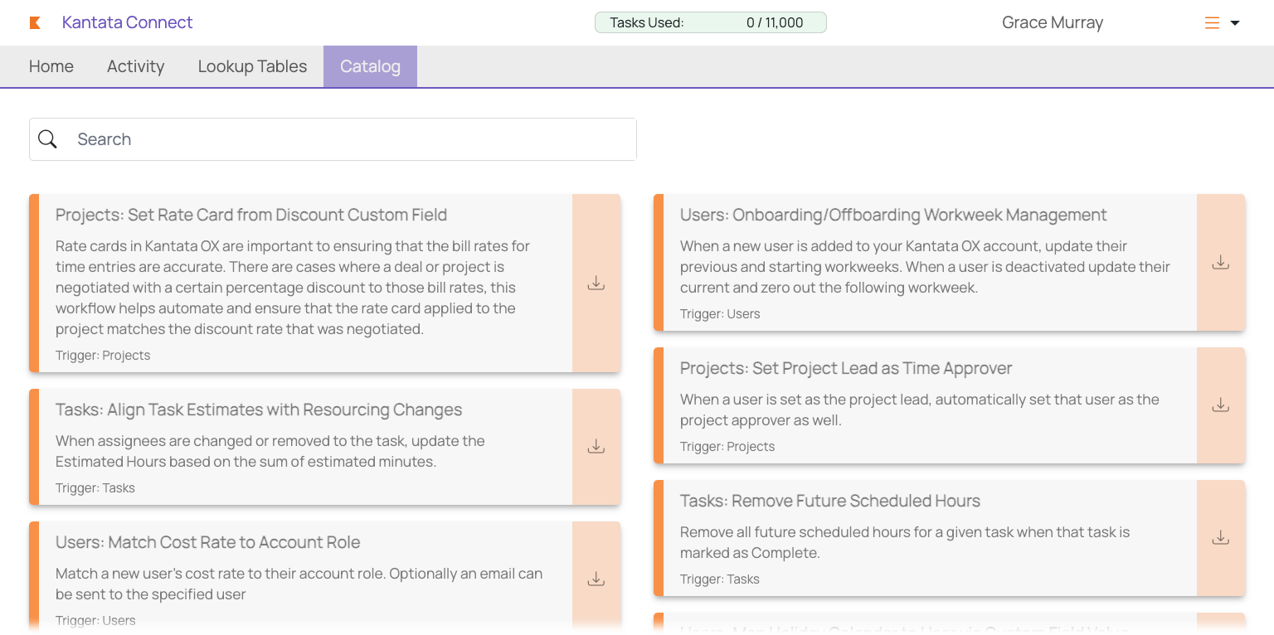This screenshot has width=1274, height=635.
Task: Download Set Project Lead as Time Approver workflow
Action: pyautogui.click(x=1220, y=405)
